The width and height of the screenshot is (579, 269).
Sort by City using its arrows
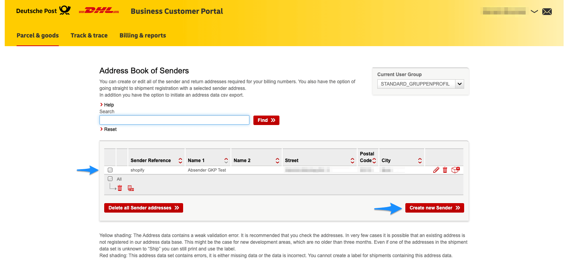(x=420, y=161)
